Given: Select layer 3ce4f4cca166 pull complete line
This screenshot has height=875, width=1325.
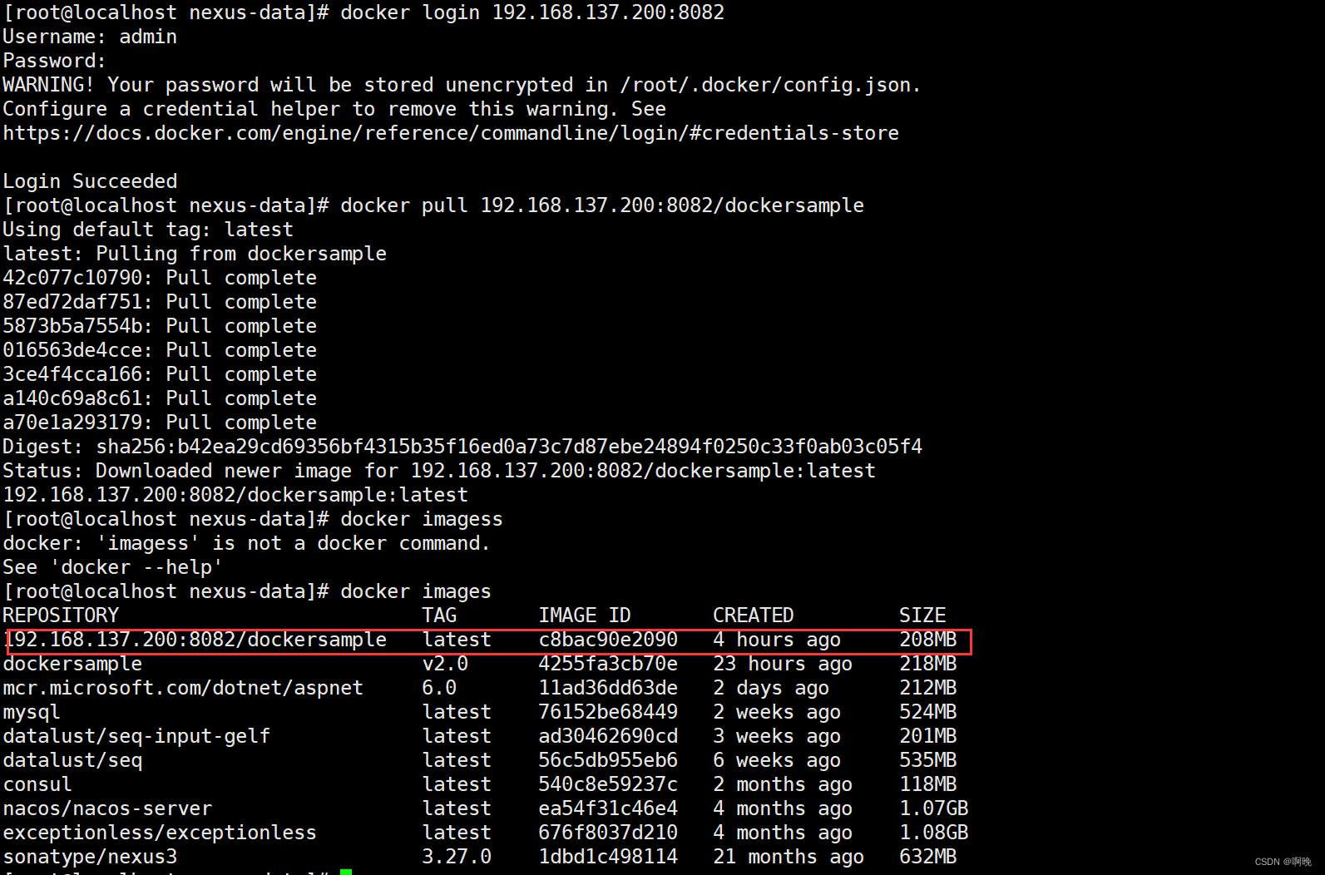Looking at the screenshot, I should (160, 374).
